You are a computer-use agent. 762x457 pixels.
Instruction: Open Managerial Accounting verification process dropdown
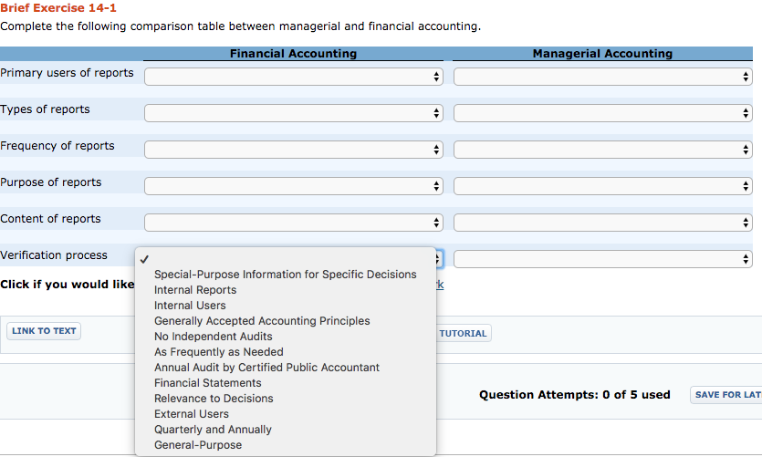pos(602,259)
